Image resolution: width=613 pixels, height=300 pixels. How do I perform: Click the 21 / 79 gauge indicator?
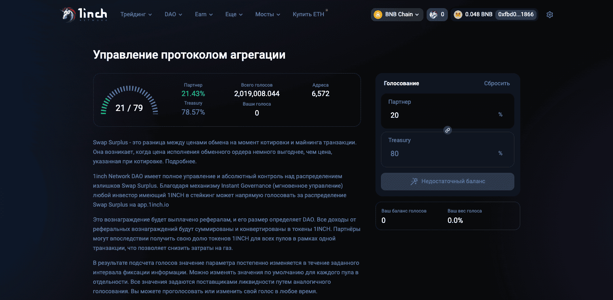129,100
